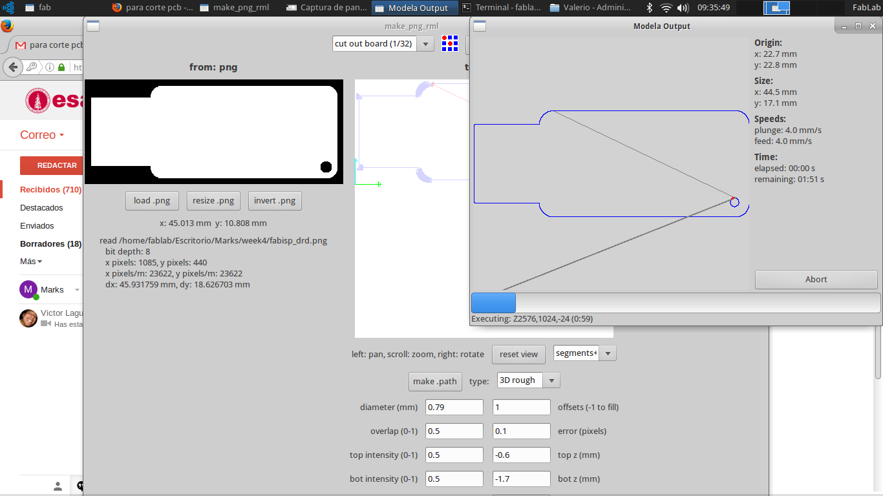Click the error (pixels) field showing 0.1

(522, 431)
